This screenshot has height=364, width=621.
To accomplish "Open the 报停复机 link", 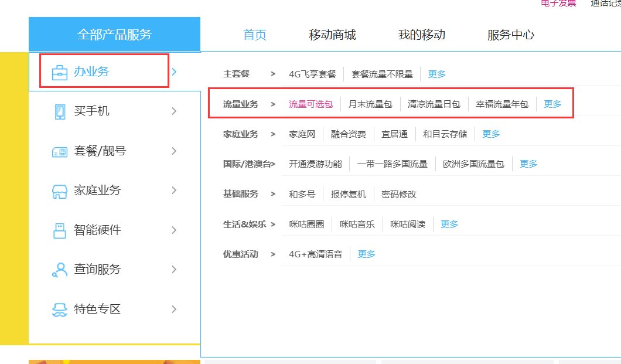I will [348, 194].
